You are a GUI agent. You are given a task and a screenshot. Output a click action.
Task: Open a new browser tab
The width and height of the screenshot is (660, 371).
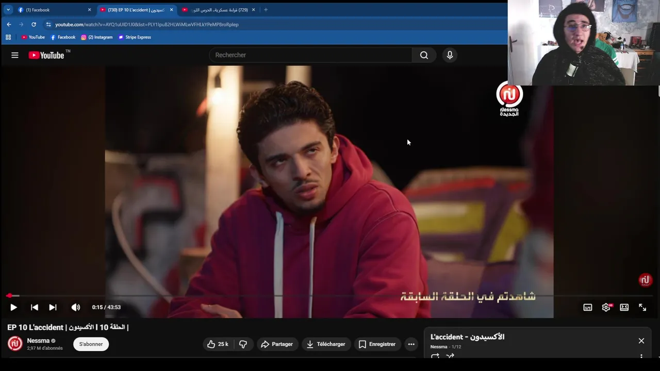(x=266, y=10)
